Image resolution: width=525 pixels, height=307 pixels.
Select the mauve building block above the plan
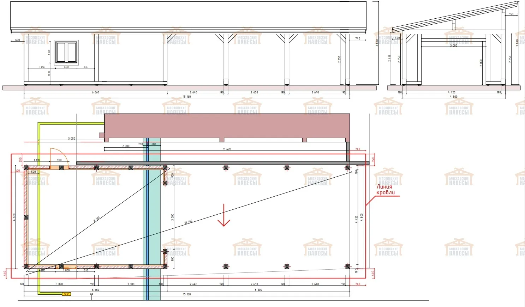[227, 126]
